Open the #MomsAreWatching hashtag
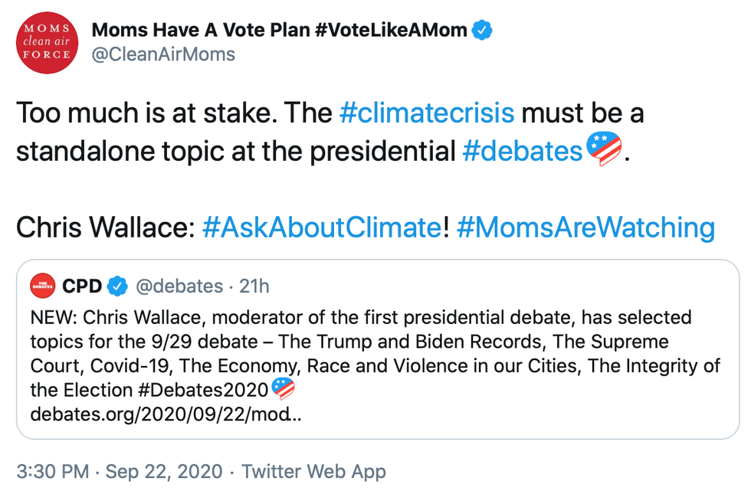751x491 pixels. point(585,227)
